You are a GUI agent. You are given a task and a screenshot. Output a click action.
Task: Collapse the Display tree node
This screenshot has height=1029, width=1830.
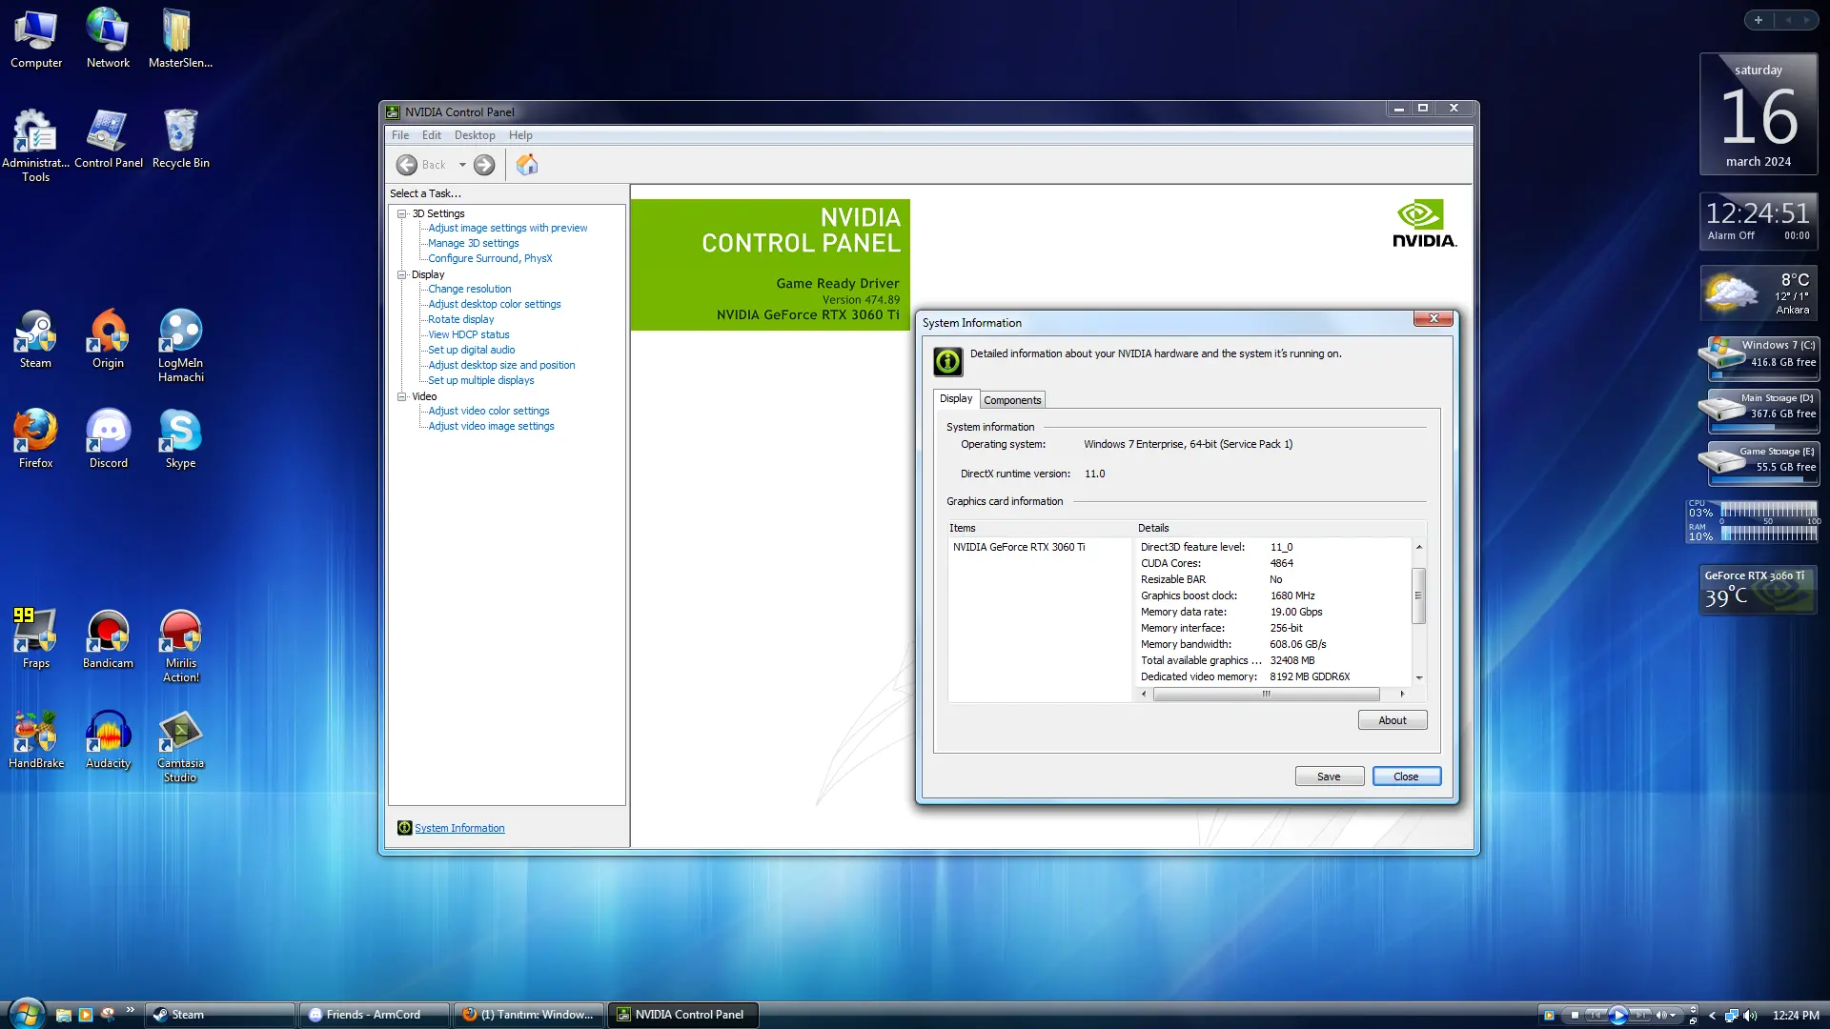tap(402, 274)
